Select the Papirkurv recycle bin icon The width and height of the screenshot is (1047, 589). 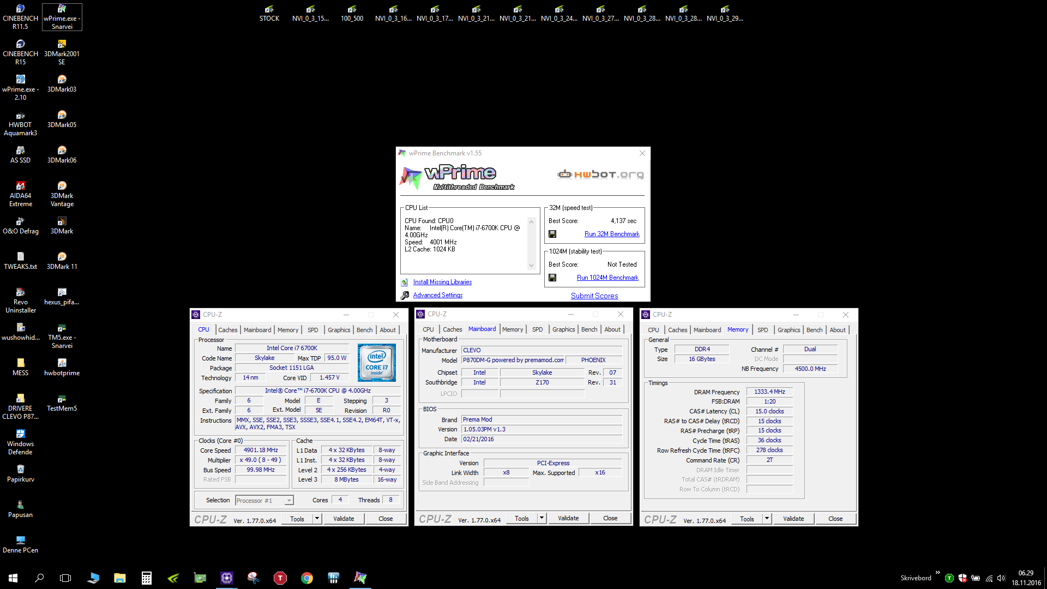click(x=20, y=474)
